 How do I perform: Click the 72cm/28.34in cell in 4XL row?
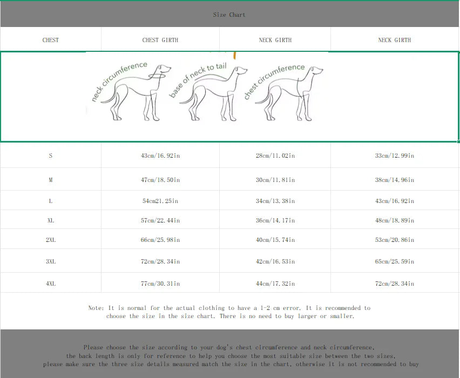click(395, 283)
